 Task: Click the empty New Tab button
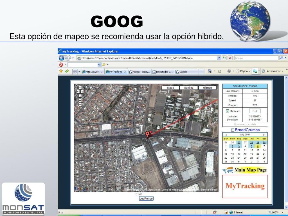[x=201, y=72]
